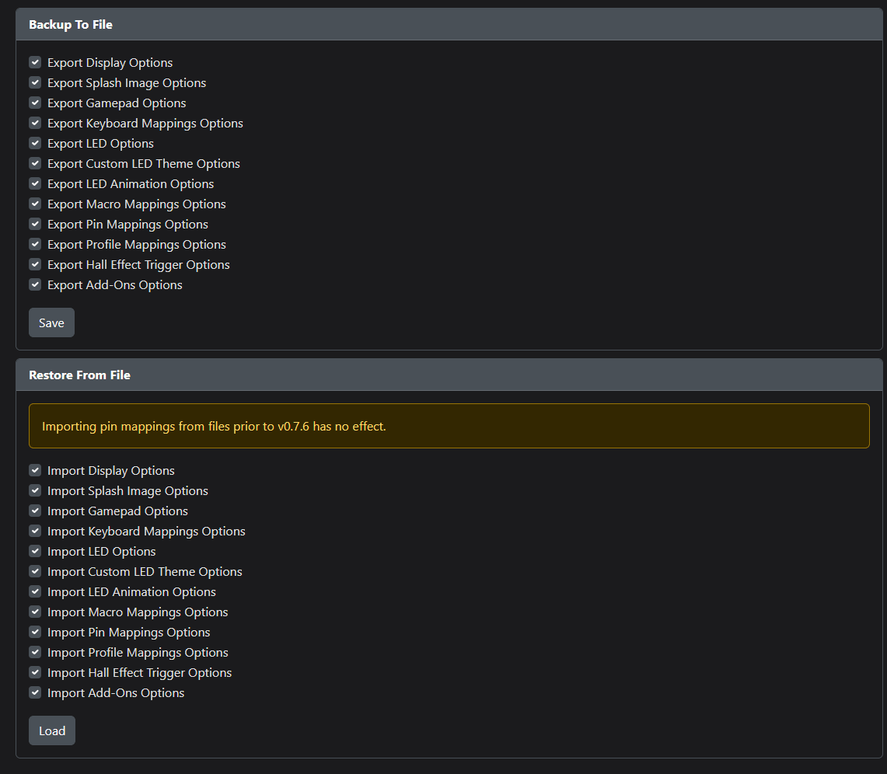Uncheck Export Display Options checkbox
The width and height of the screenshot is (887, 774).
35,62
